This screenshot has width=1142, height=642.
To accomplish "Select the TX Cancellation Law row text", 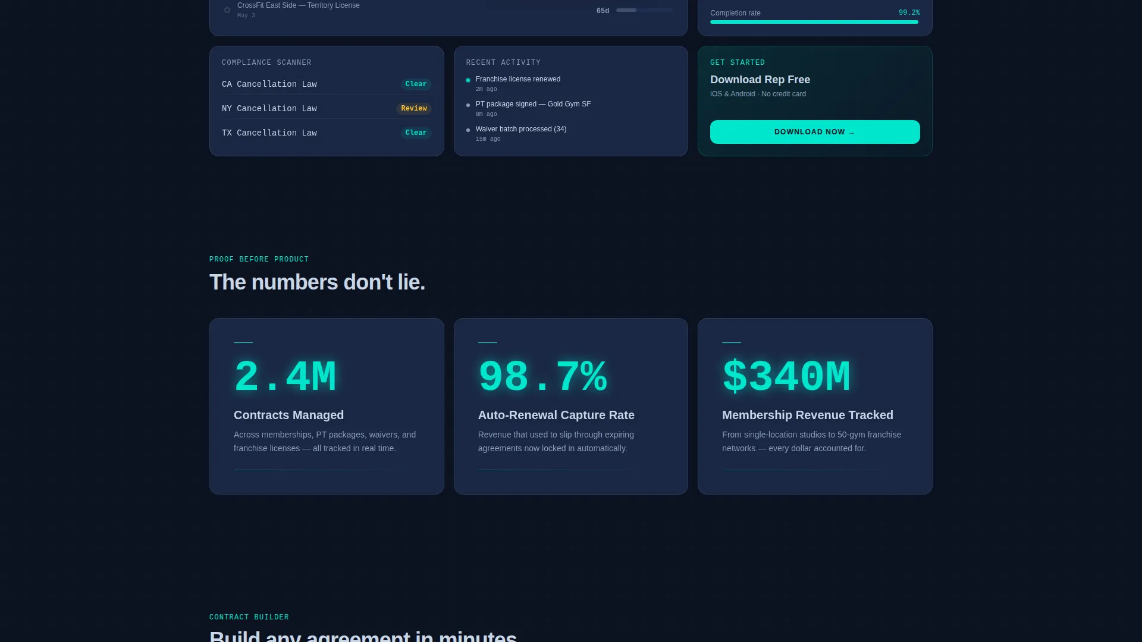I will coord(269,133).
